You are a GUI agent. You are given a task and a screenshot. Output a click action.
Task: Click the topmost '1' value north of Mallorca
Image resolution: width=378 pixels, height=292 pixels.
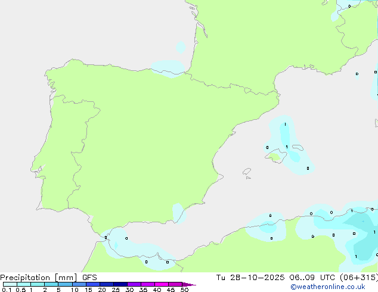[285, 125]
